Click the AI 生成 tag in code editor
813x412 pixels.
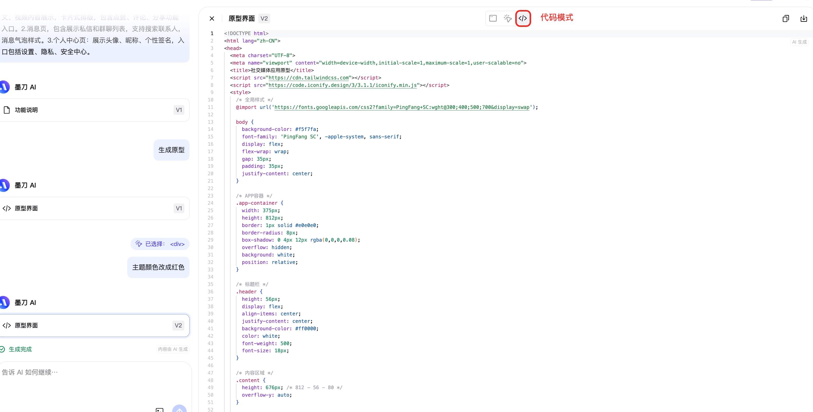799,42
